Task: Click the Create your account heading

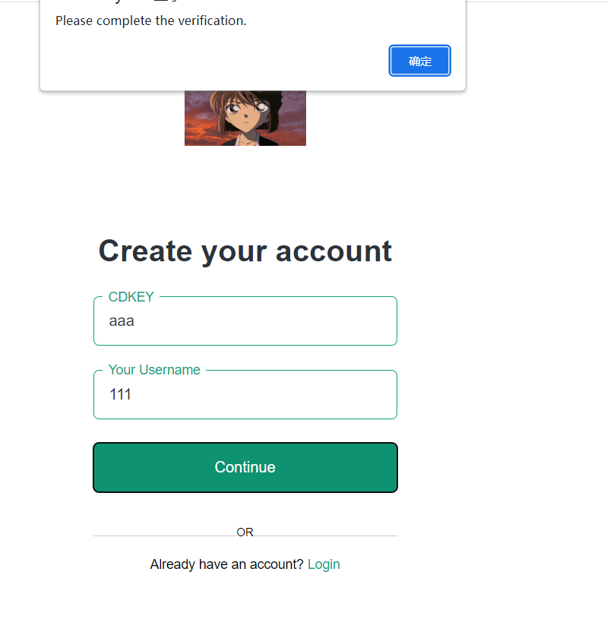Action: (x=245, y=251)
